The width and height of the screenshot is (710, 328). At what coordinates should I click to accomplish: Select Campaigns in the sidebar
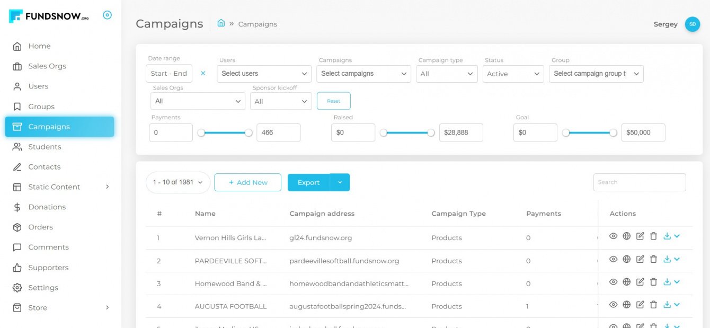tap(59, 127)
